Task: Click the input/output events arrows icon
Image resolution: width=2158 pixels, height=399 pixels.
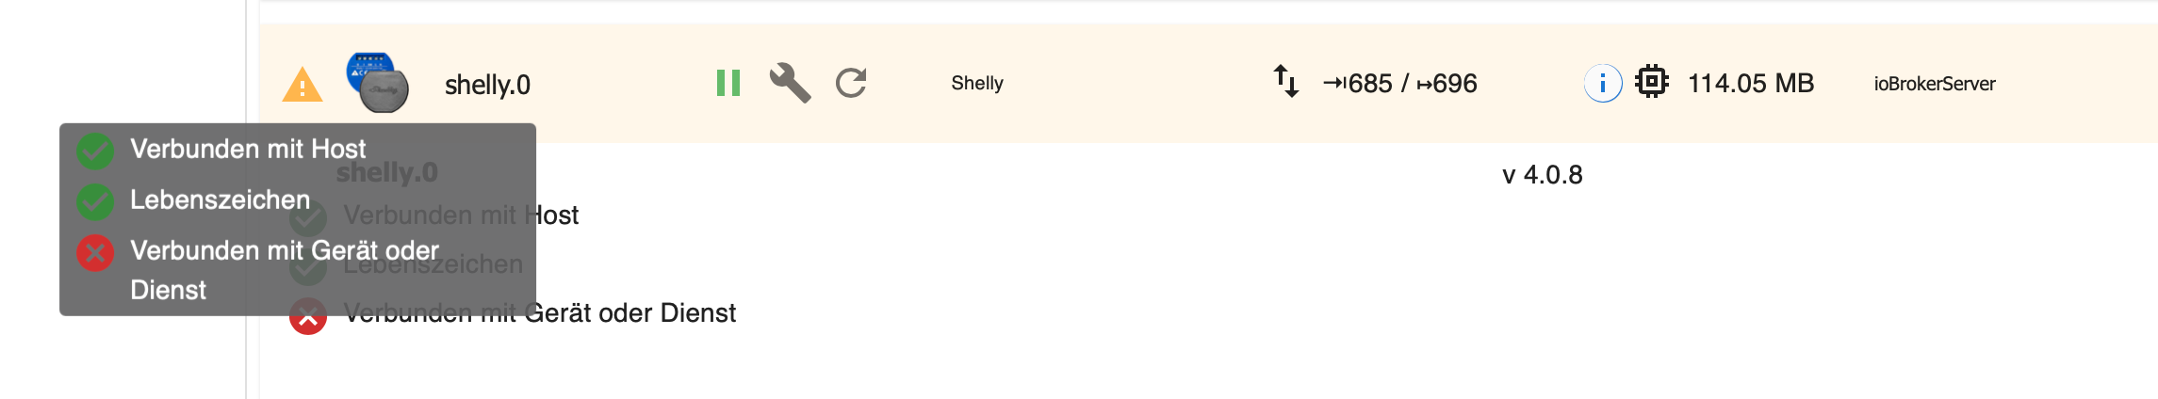Action: pyautogui.click(x=1286, y=81)
